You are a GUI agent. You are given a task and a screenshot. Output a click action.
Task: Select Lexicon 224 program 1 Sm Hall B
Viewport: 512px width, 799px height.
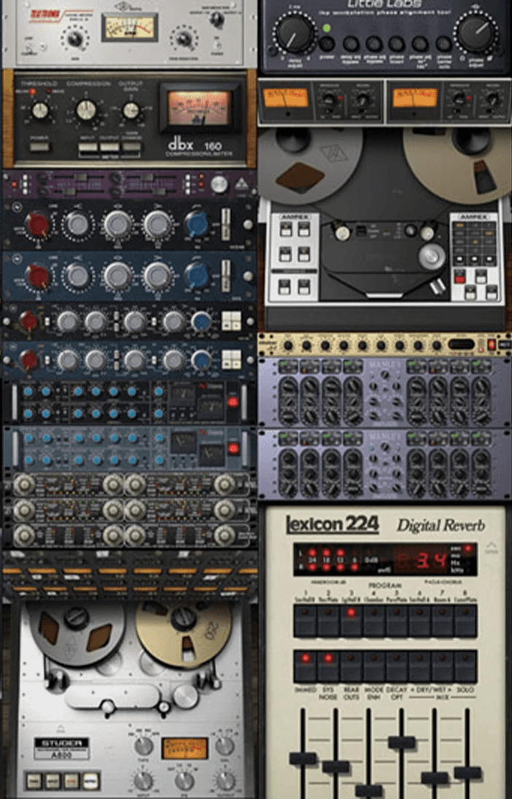pyautogui.click(x=305, y=622)
